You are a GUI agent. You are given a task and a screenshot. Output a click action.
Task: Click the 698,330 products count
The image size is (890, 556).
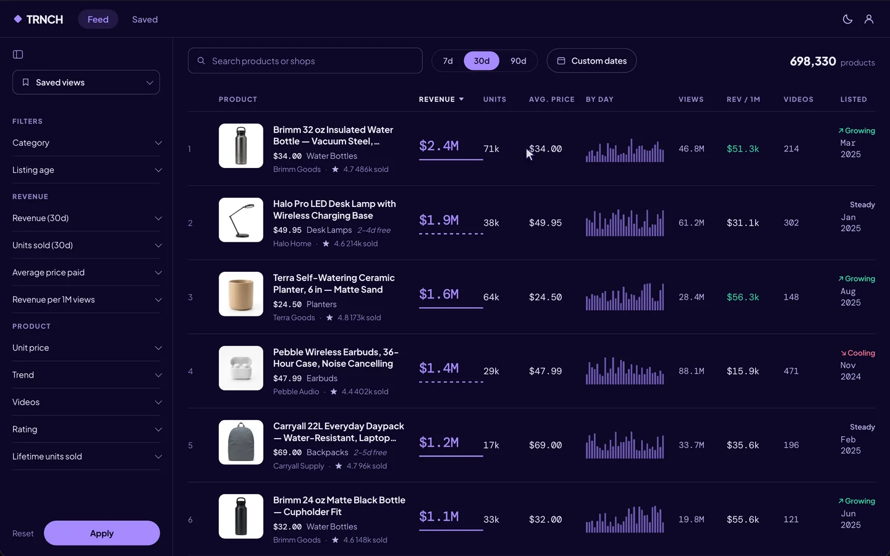pos(813,61)
